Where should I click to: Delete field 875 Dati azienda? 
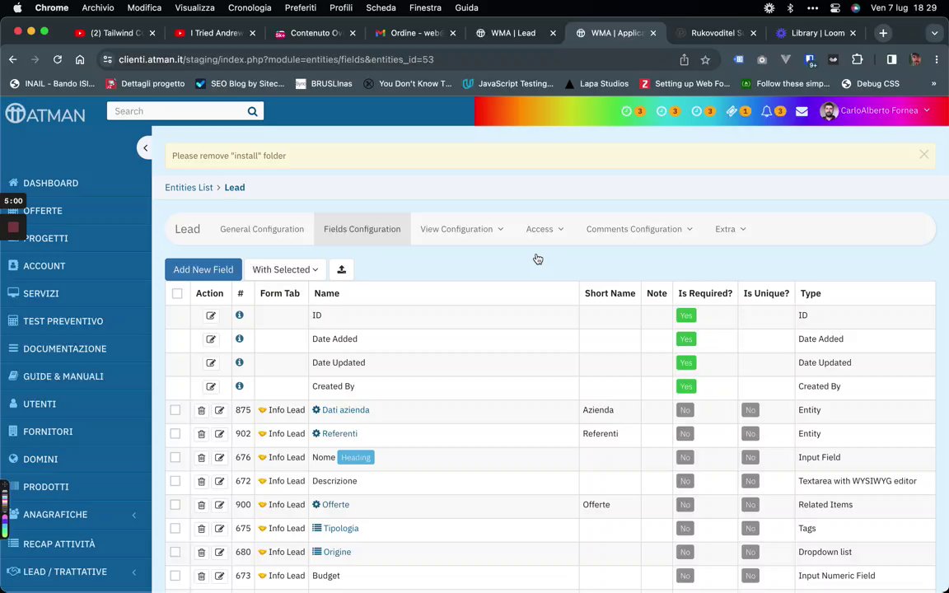(201, 410)
